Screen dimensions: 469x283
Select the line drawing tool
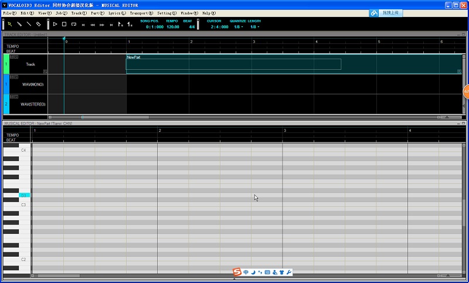(x=29, y=24)
